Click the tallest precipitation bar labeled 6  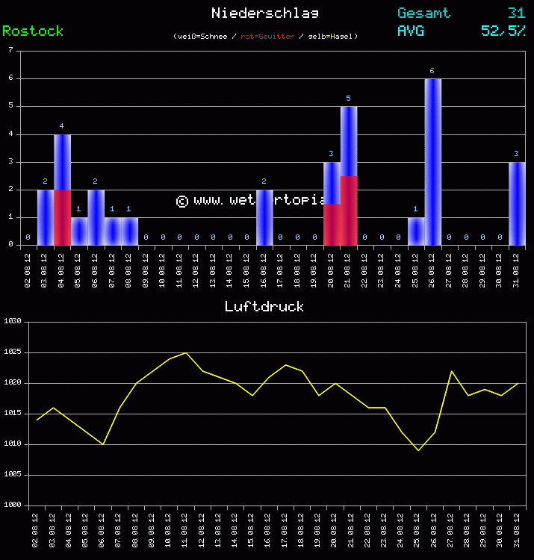click(432, 161)
